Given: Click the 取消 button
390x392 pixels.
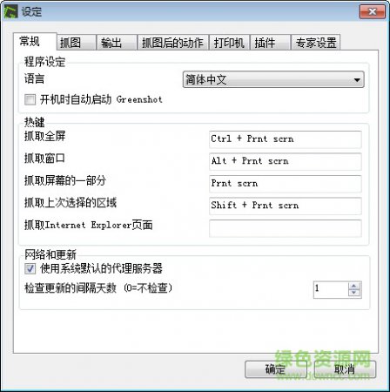Looking at the screenshot, I should pyautogui.click(x=345, y=369).
